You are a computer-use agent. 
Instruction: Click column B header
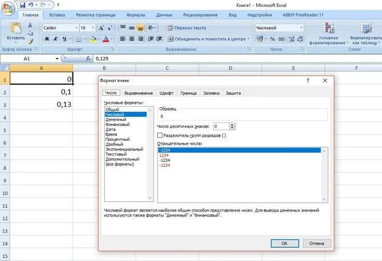pyautogui.click(x=104, y=68)
